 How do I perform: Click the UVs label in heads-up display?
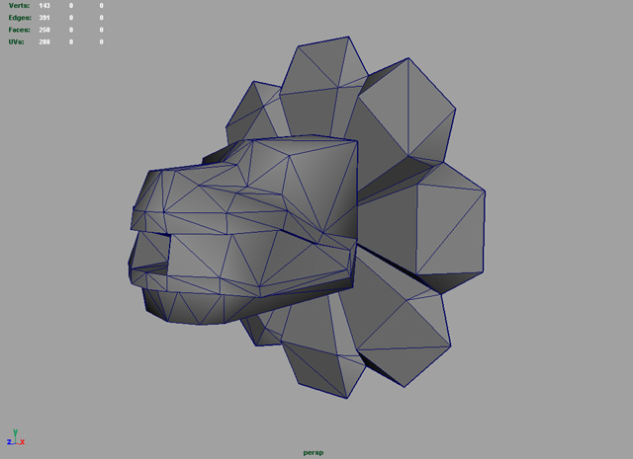coord(16,41)
